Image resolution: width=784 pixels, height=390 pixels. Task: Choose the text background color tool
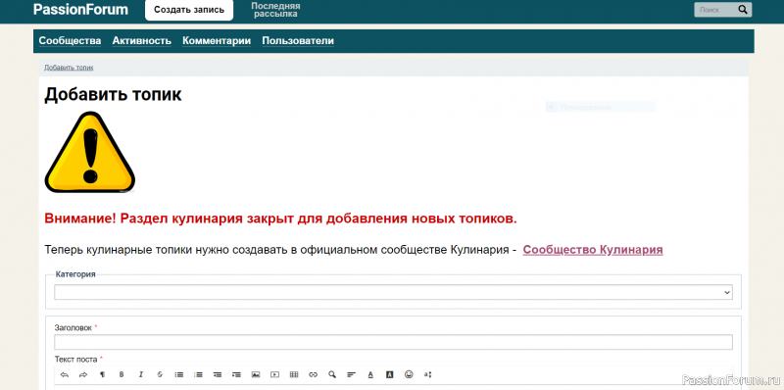click(x=390, y=374)
